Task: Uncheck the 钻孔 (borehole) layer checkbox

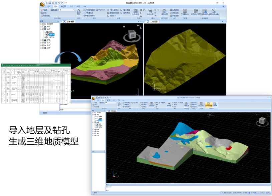Action: [x=46, y=32]
